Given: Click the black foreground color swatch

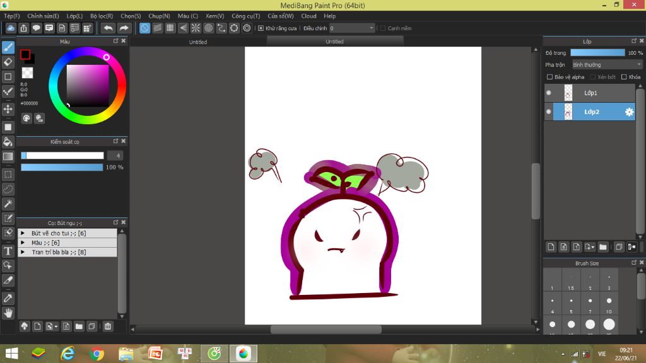Looking at the screenshot, I should 25,54.
